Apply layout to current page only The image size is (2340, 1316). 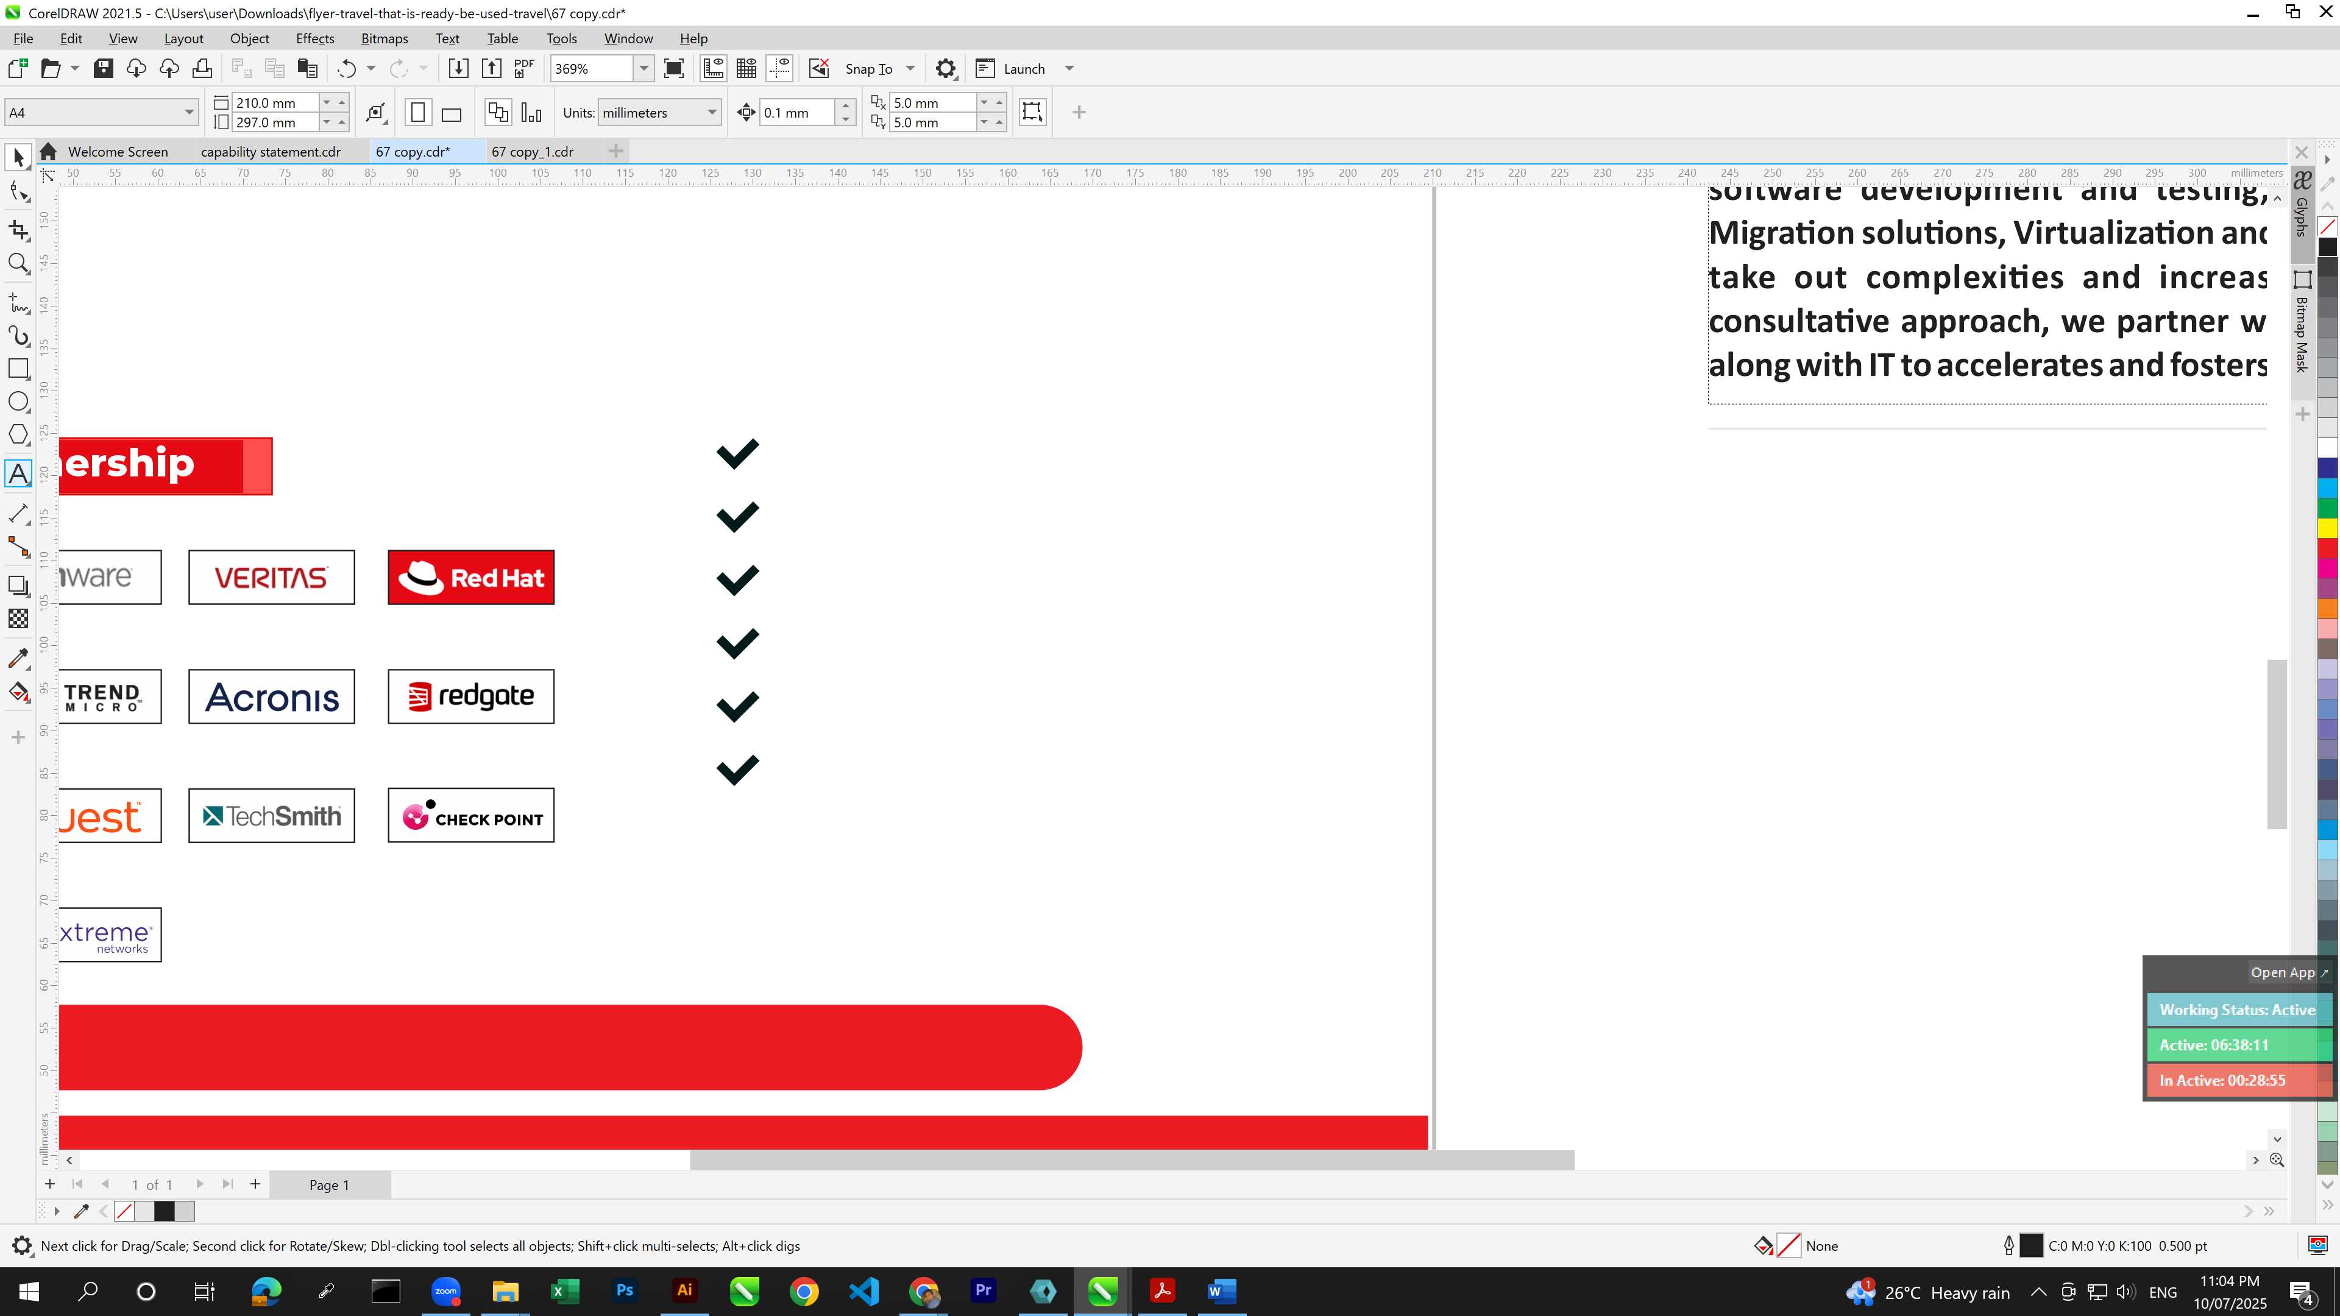[531, 113]
